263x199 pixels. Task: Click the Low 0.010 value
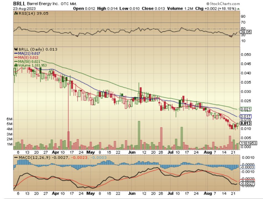[x=129, y=9]
